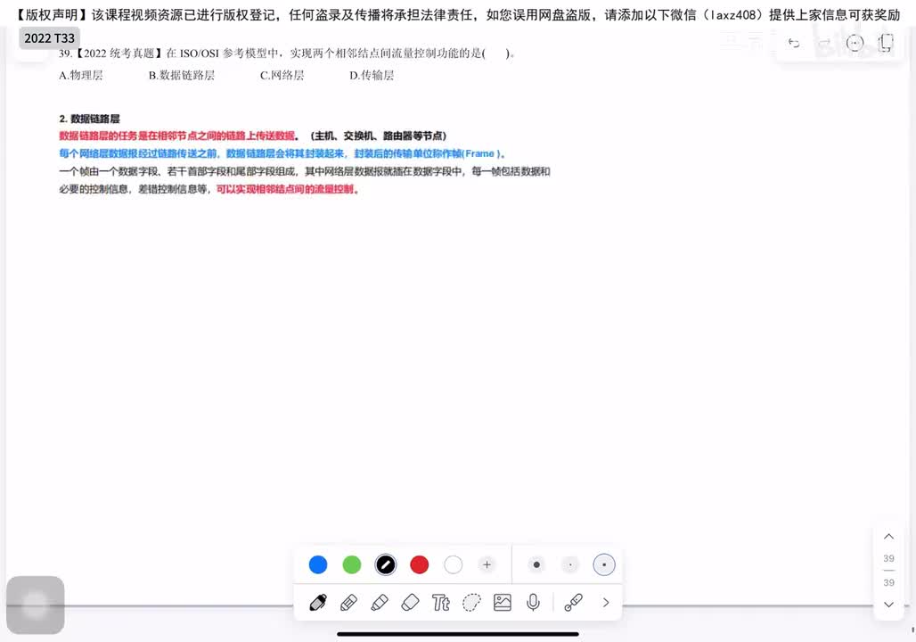
Task: Go to next page arrow
Action: 888,605
